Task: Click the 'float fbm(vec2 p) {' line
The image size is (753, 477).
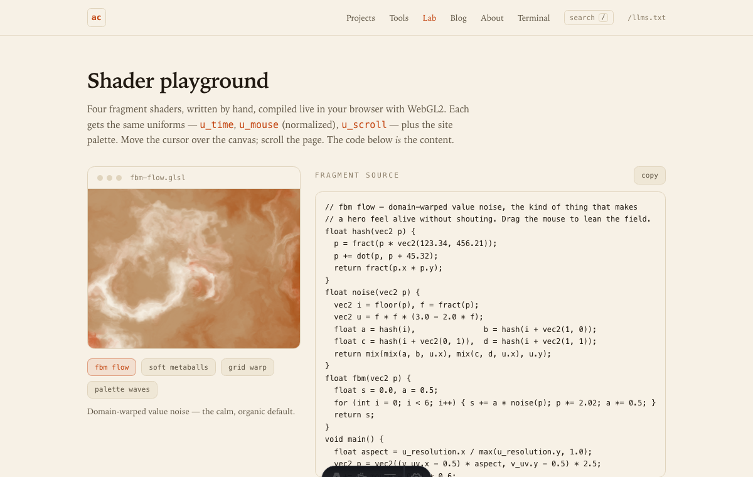Action: pos(368,378)
